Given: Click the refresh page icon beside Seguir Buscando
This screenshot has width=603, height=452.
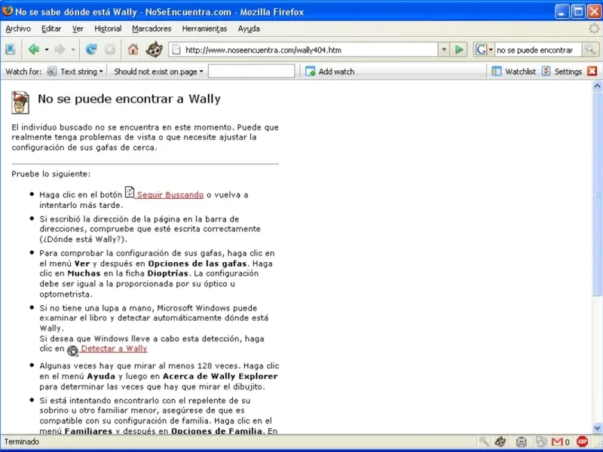Looking at the screenshot, I should point(130,192).
